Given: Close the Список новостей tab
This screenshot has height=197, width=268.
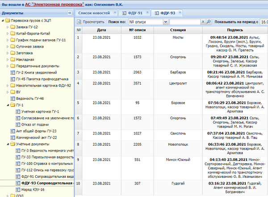Looking at the screenshot, I should (115, 12).
